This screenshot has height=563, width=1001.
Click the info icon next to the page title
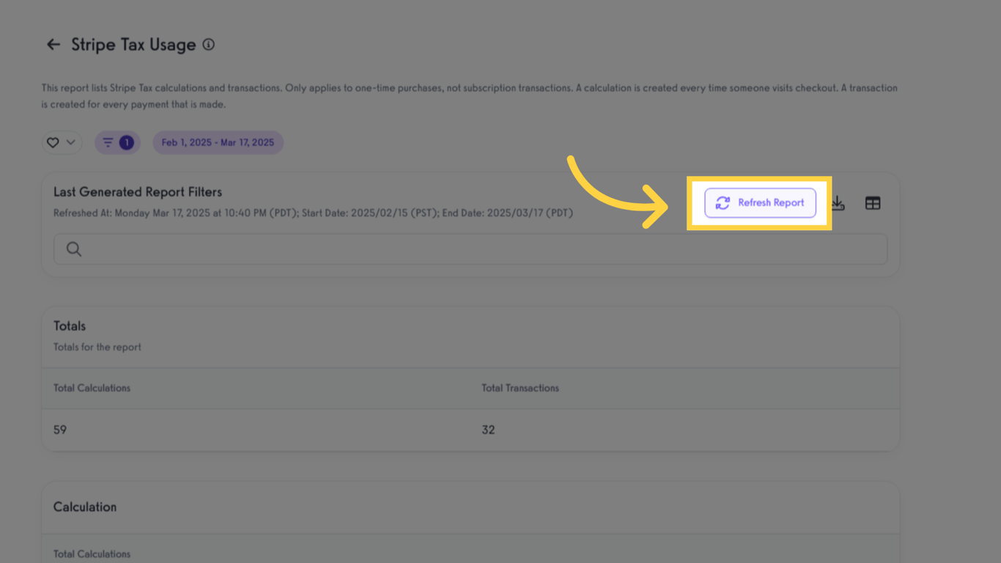click(x=209, y=45)
